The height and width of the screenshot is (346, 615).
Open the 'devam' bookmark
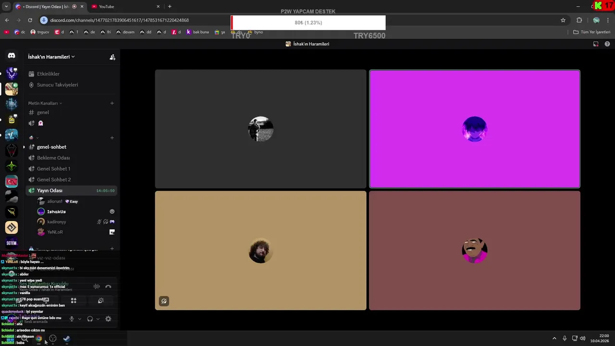(125, 32)
